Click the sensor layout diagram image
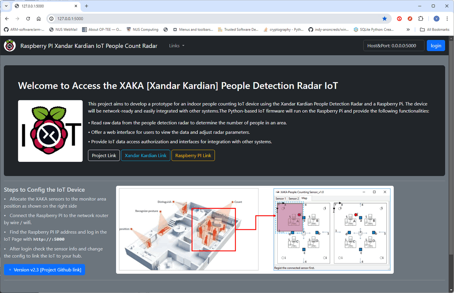The width and height of the screenshot is (454, 293). [255, 229]
